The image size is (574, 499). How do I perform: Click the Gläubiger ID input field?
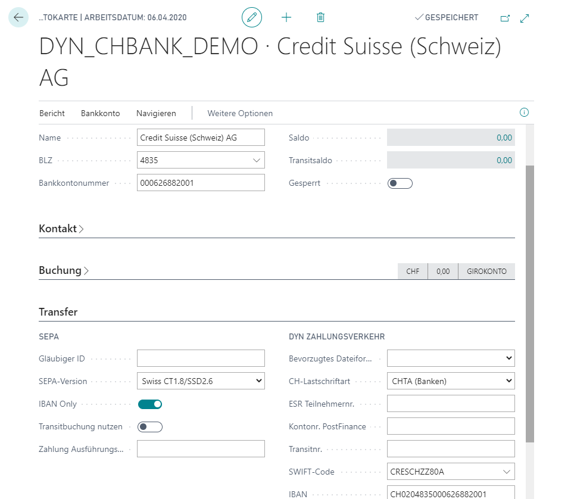(201, 358)
